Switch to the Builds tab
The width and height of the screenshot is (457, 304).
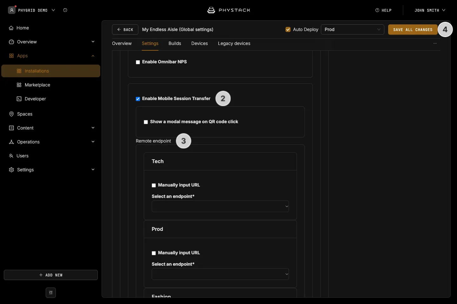[175, 43]
